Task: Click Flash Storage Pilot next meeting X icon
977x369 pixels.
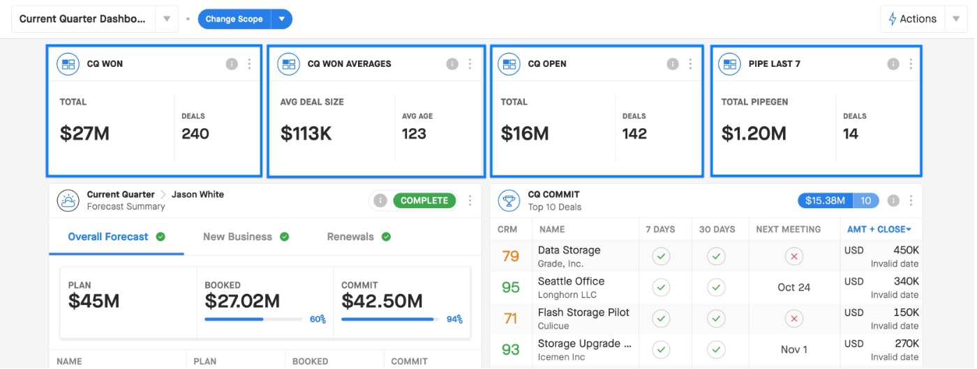Action: click(793, 318)
